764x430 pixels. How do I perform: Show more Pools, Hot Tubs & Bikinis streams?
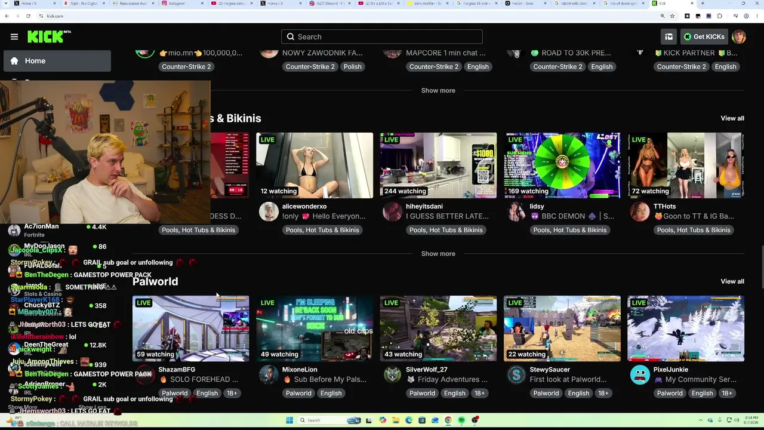[x=438, y=253]
